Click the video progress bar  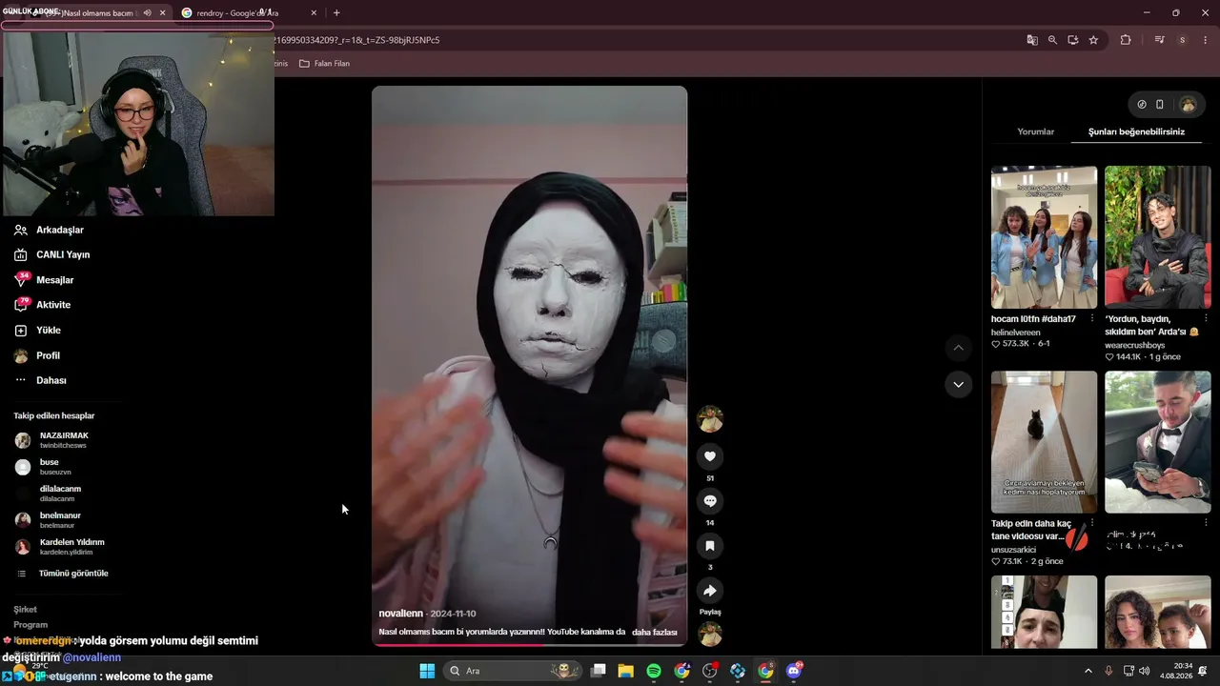529,644
